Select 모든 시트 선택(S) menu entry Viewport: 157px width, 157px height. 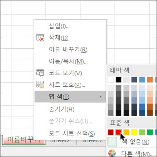coord(70,133)
